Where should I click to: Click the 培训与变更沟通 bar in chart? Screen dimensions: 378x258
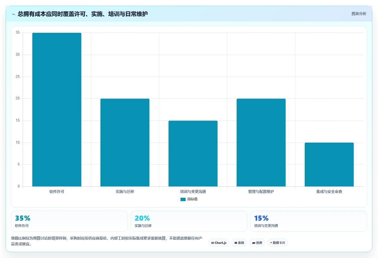(193, 154)
